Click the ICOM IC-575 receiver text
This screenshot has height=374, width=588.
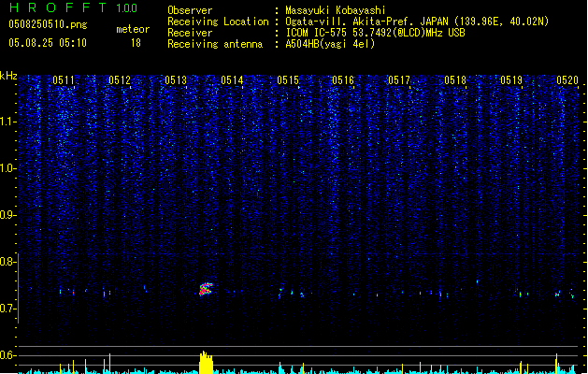(x=375, y=33)
